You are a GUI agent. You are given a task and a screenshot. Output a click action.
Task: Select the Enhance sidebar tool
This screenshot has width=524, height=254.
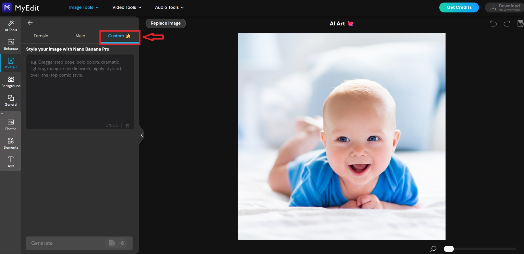(x=11, y=45)
